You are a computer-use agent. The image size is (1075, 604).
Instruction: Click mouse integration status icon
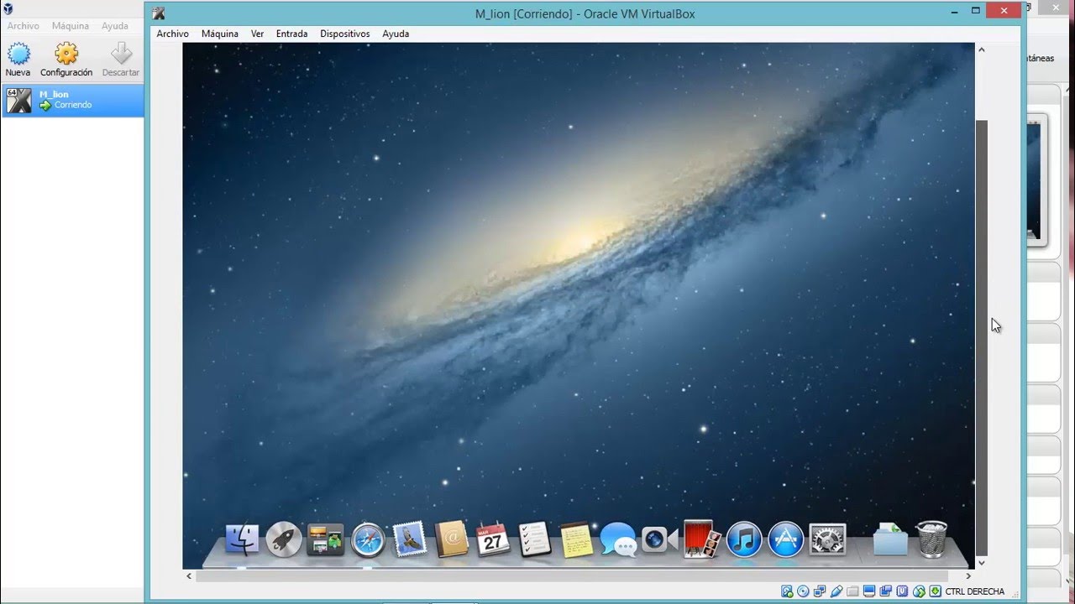(919, 591)
